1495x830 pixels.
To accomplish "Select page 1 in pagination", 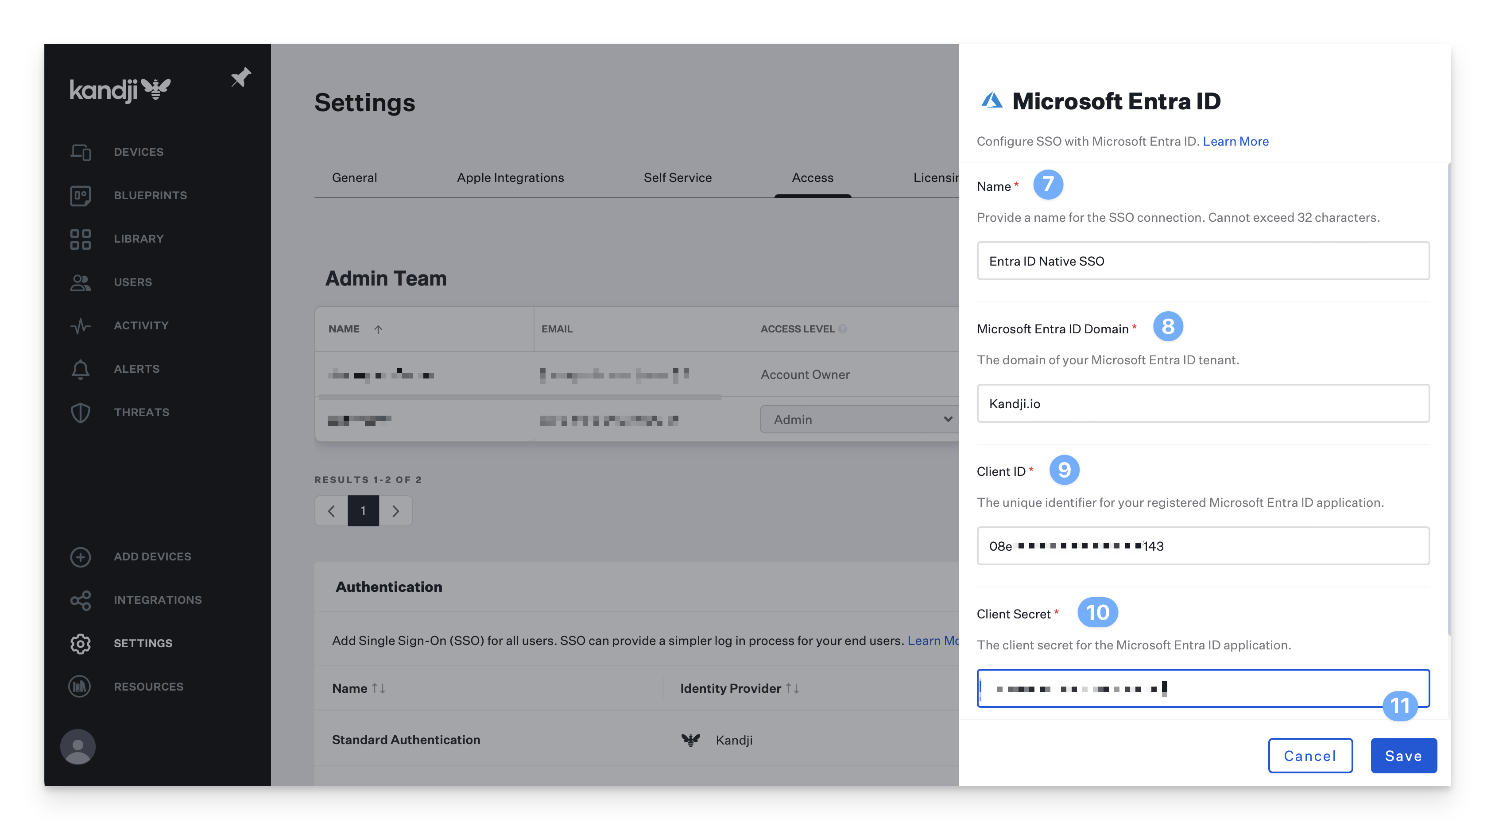I will [x=363, y=511].
